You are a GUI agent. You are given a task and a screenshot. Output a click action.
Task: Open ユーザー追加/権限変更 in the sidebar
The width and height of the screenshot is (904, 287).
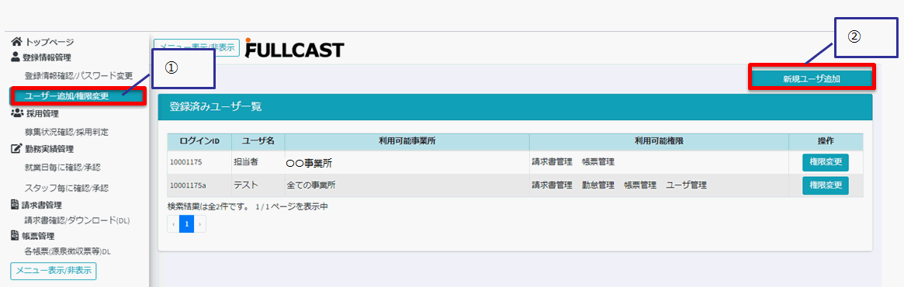pos(77,95)
